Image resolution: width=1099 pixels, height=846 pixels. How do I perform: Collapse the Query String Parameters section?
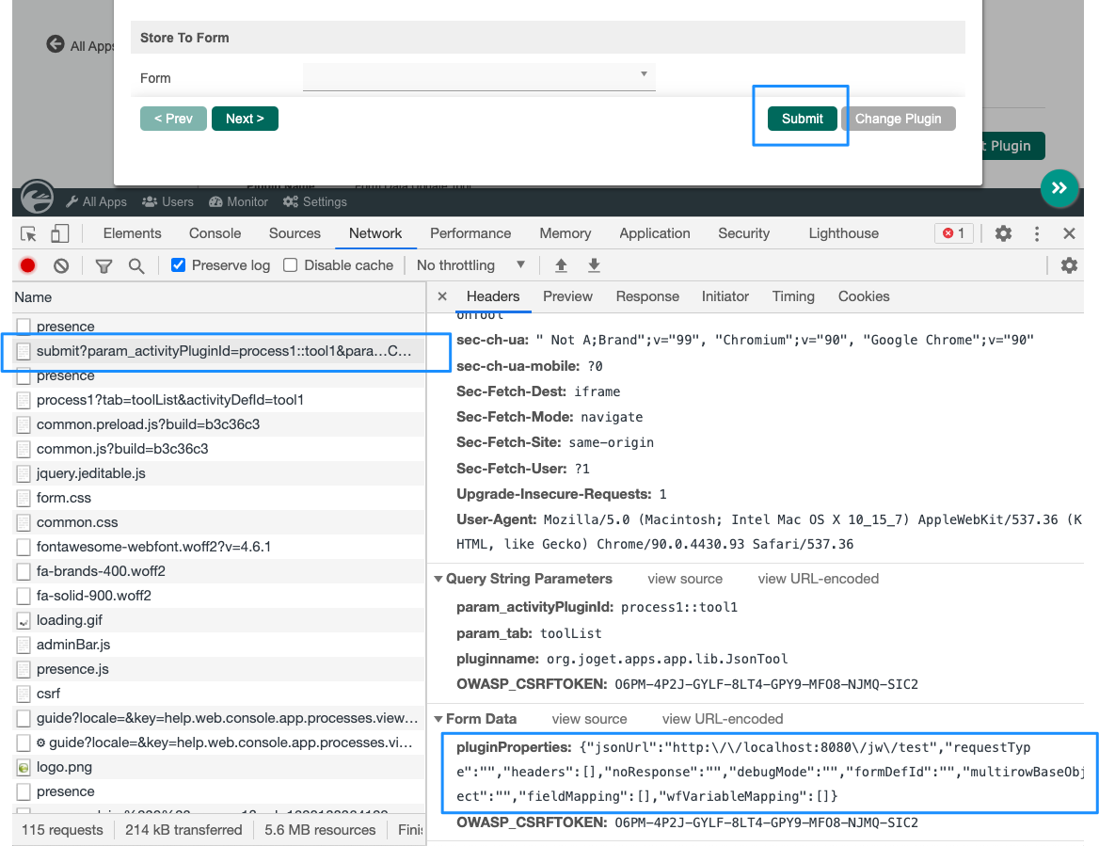pyautogui.click(x=438, y=579)
